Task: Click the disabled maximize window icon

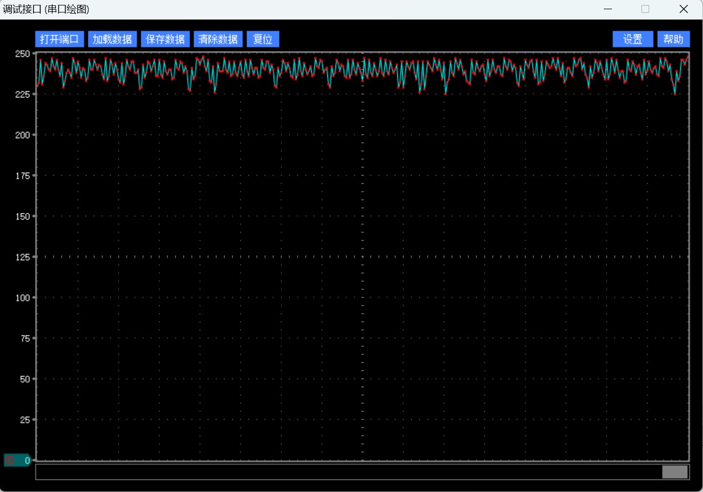Action: tap(645, 9)
